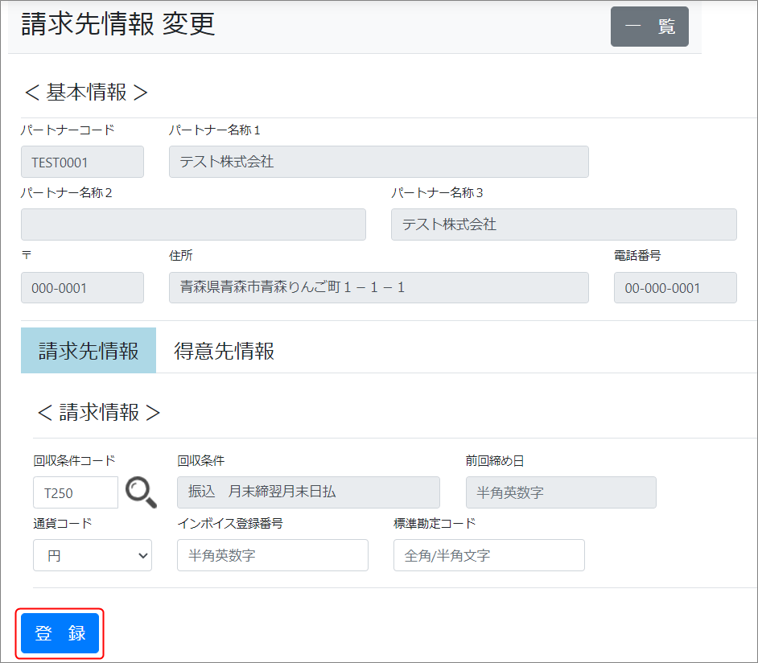Focus the 回収条件コード field with T250
The width and height of the screenshot is (758, 663).
pyautogui.click(x=76, y=492)
